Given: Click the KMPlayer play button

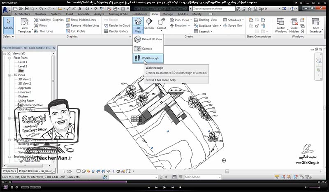Looking at the screenshot, I should coord(164,187).
